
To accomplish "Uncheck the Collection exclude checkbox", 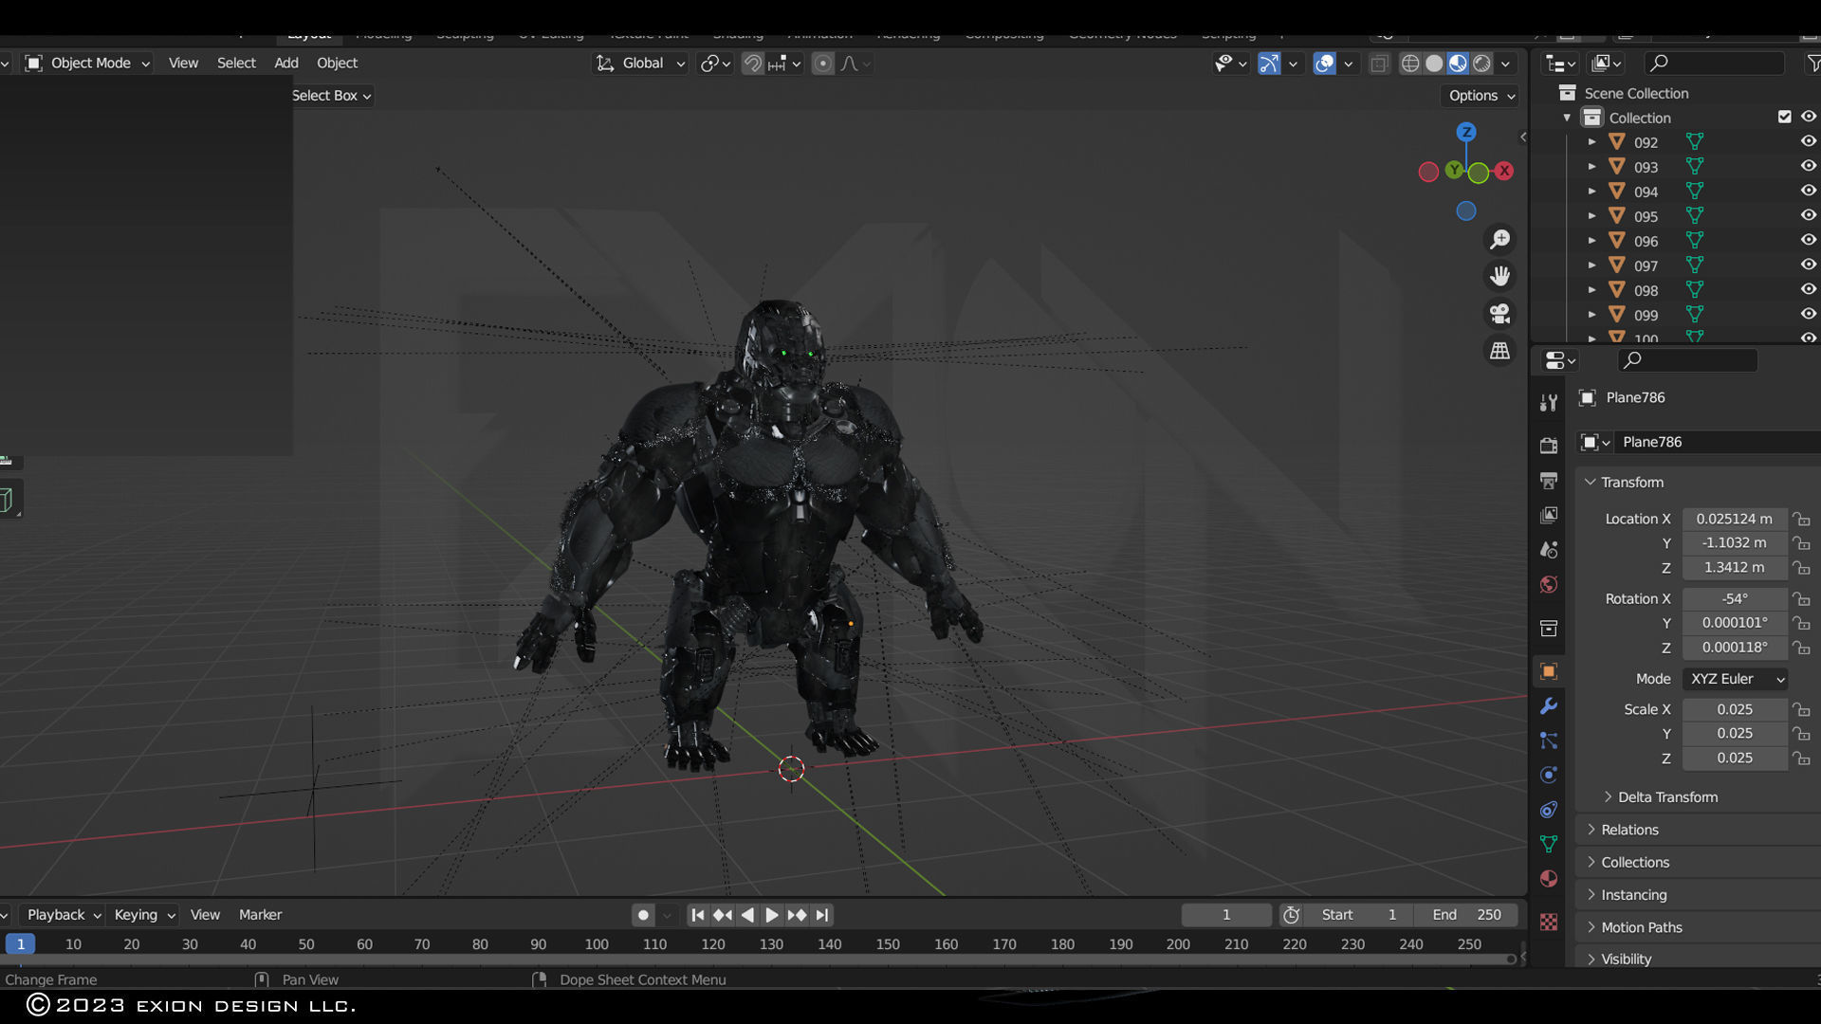I will coord(1784,117).
